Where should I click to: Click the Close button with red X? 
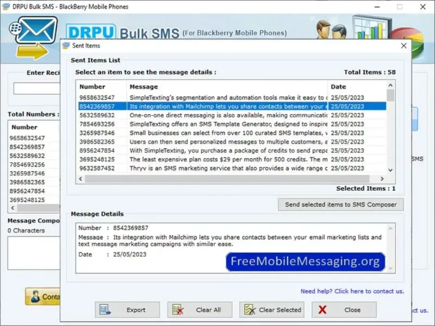344,310
